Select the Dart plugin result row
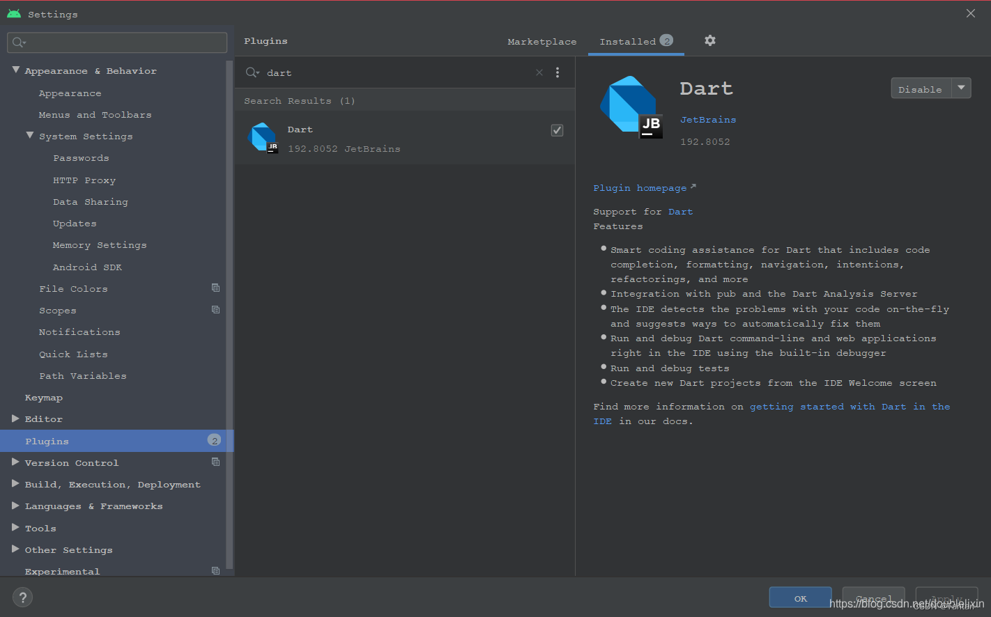 pos(405,138)
